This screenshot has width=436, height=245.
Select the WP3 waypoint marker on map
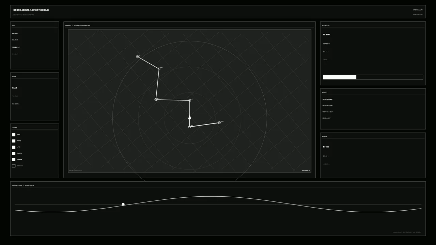click(156, 100)
